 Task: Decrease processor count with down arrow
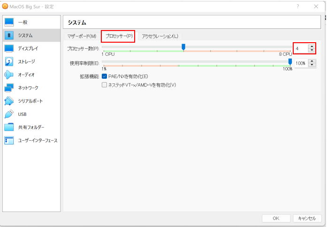click(312, 50)
